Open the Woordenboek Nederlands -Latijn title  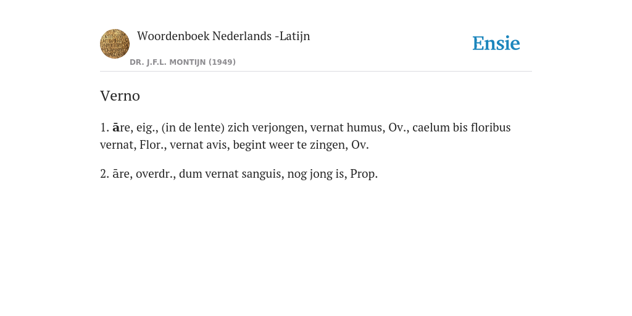pyautogui.click(x=223, y=36)
